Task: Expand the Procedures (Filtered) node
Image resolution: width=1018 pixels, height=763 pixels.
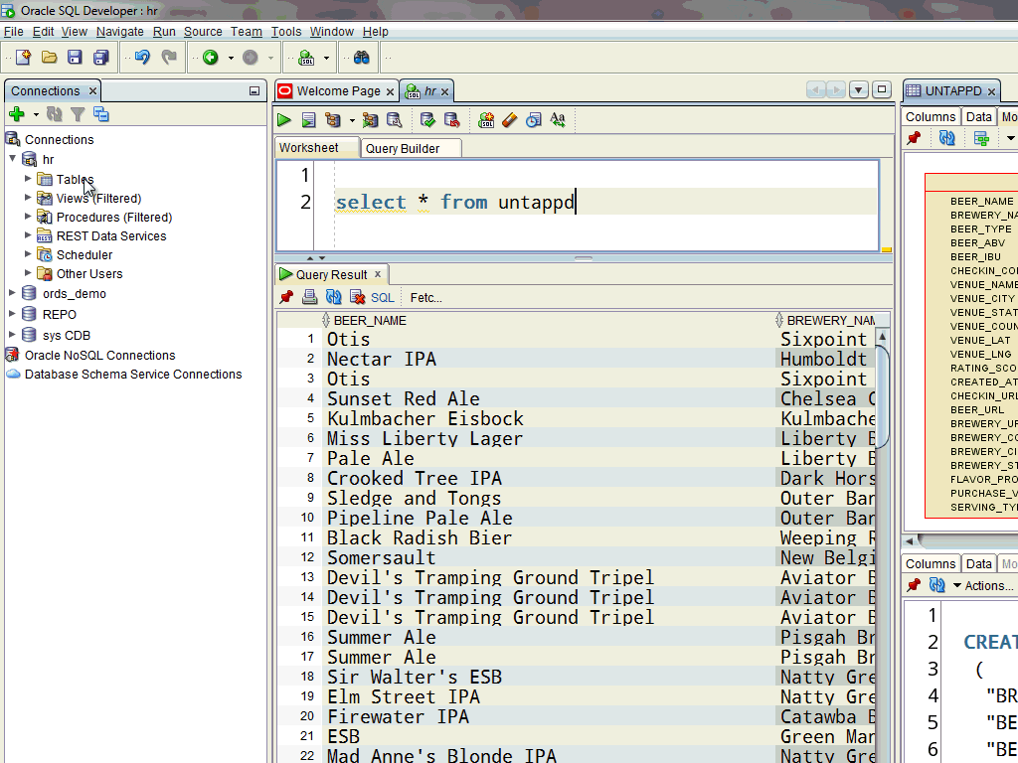Action: click(28, 216)
